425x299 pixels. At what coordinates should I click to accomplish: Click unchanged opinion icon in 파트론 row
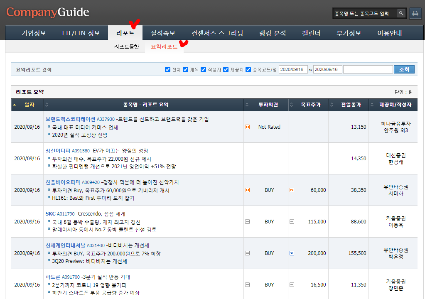point(248,285)
